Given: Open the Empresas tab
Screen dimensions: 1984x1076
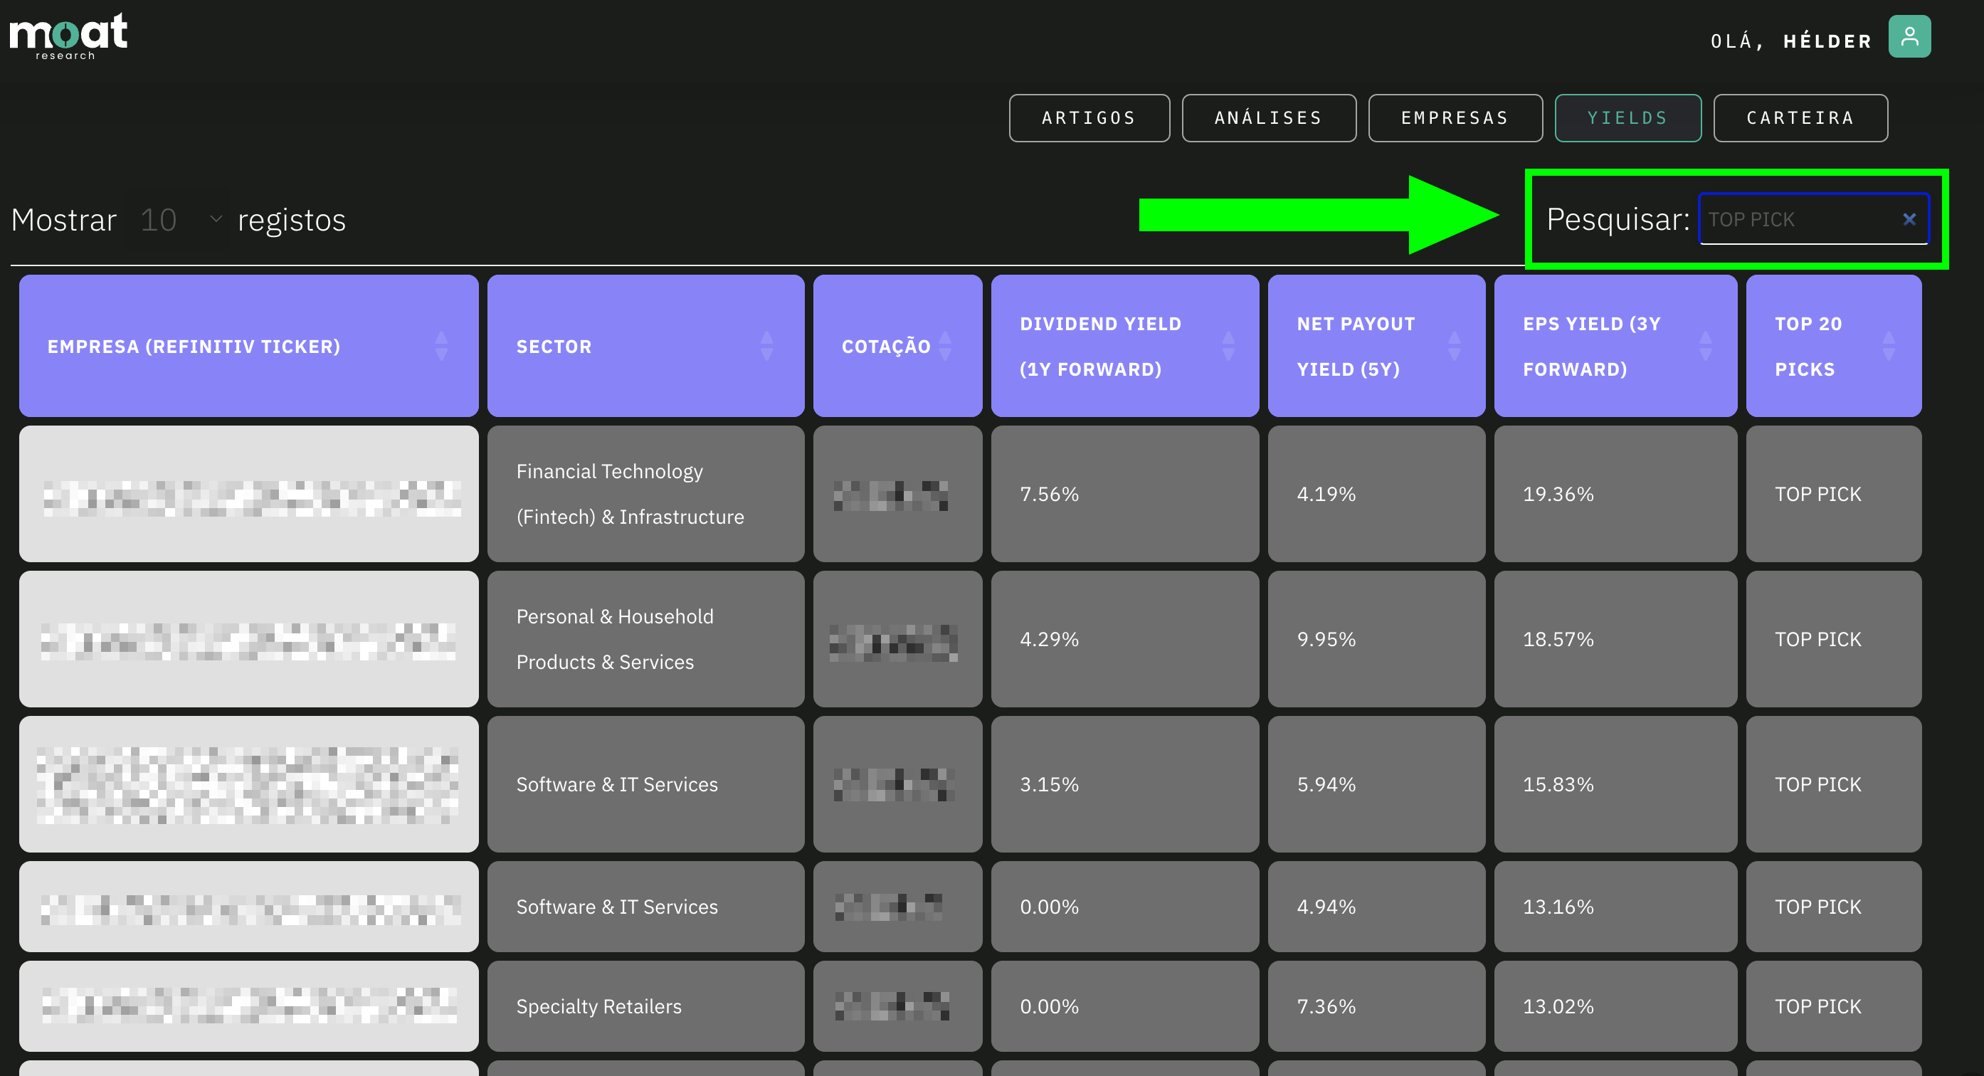Looking at the screenshot, I should click(1455, 118).
